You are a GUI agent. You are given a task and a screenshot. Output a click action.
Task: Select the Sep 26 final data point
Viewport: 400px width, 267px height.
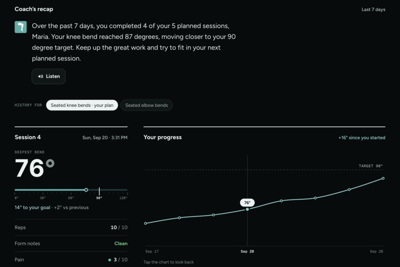(x=383, y=178)
